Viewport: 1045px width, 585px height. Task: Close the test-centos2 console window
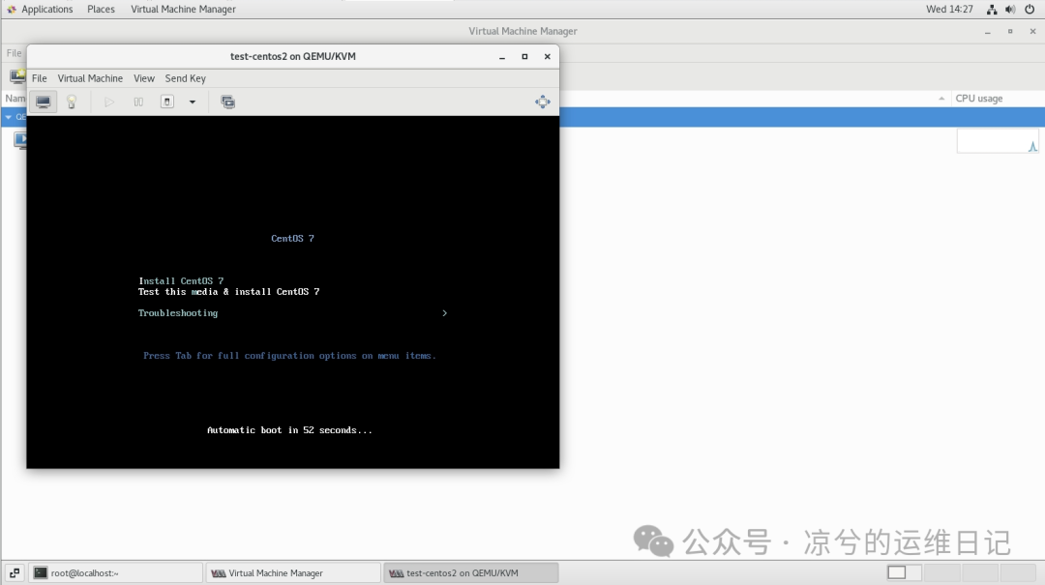(x=547, y=57)
